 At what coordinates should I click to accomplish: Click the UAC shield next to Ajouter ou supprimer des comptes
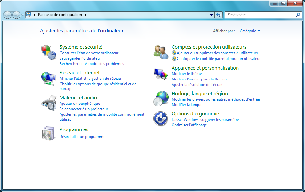(x=174, y=53)
